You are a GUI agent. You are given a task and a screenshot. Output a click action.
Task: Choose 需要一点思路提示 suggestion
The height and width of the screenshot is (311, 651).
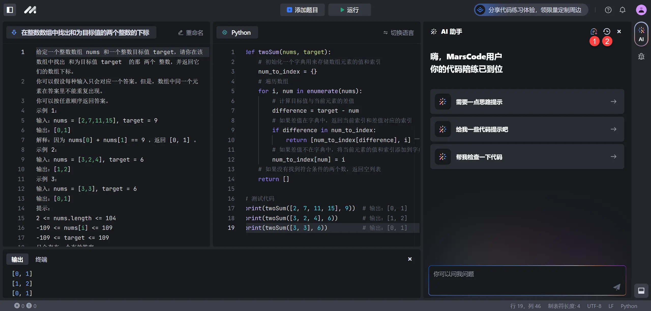(x=527, y=101)
